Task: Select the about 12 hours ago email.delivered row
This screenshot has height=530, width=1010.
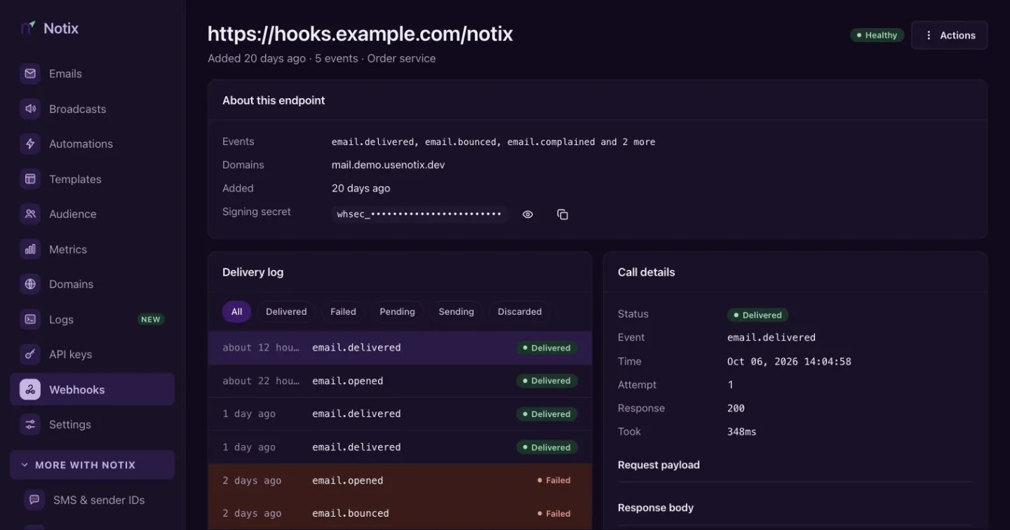Action: click(400, 348)
